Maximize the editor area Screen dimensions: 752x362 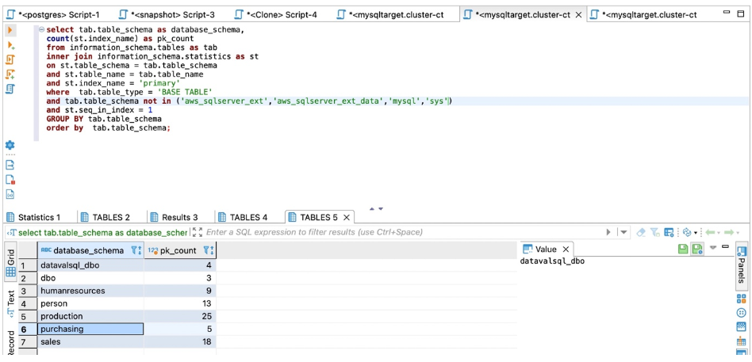[x=741, y=14]
